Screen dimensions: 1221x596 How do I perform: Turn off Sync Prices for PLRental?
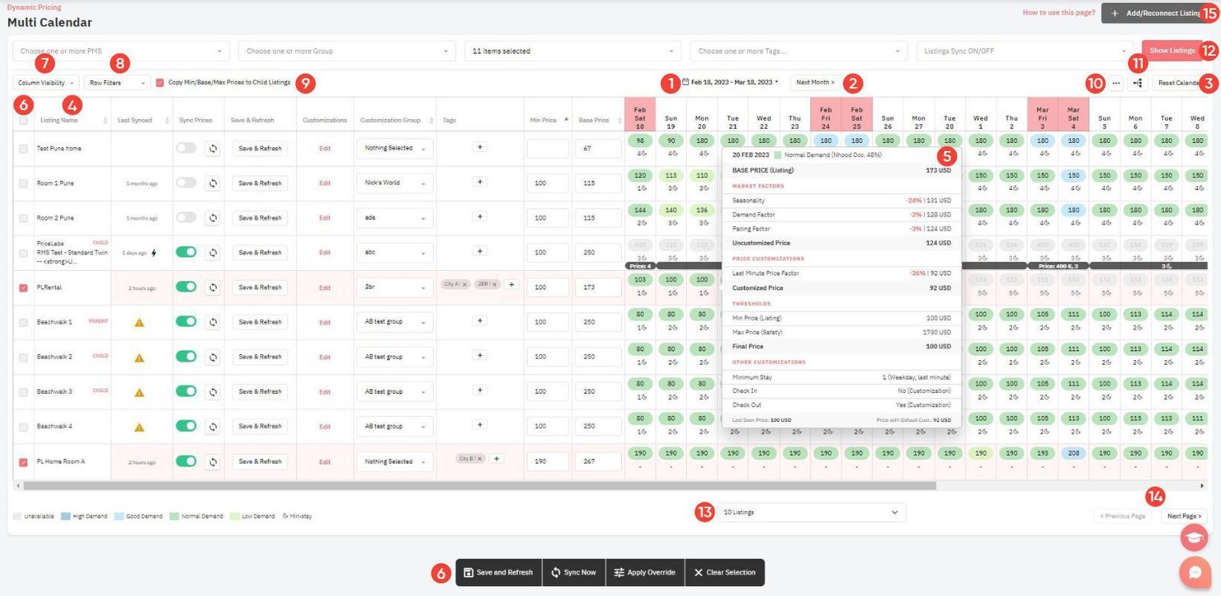(x=186, y=287)
